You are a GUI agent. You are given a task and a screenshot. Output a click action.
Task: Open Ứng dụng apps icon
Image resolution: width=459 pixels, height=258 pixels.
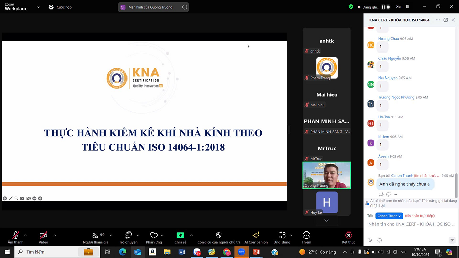pos(282,235)
